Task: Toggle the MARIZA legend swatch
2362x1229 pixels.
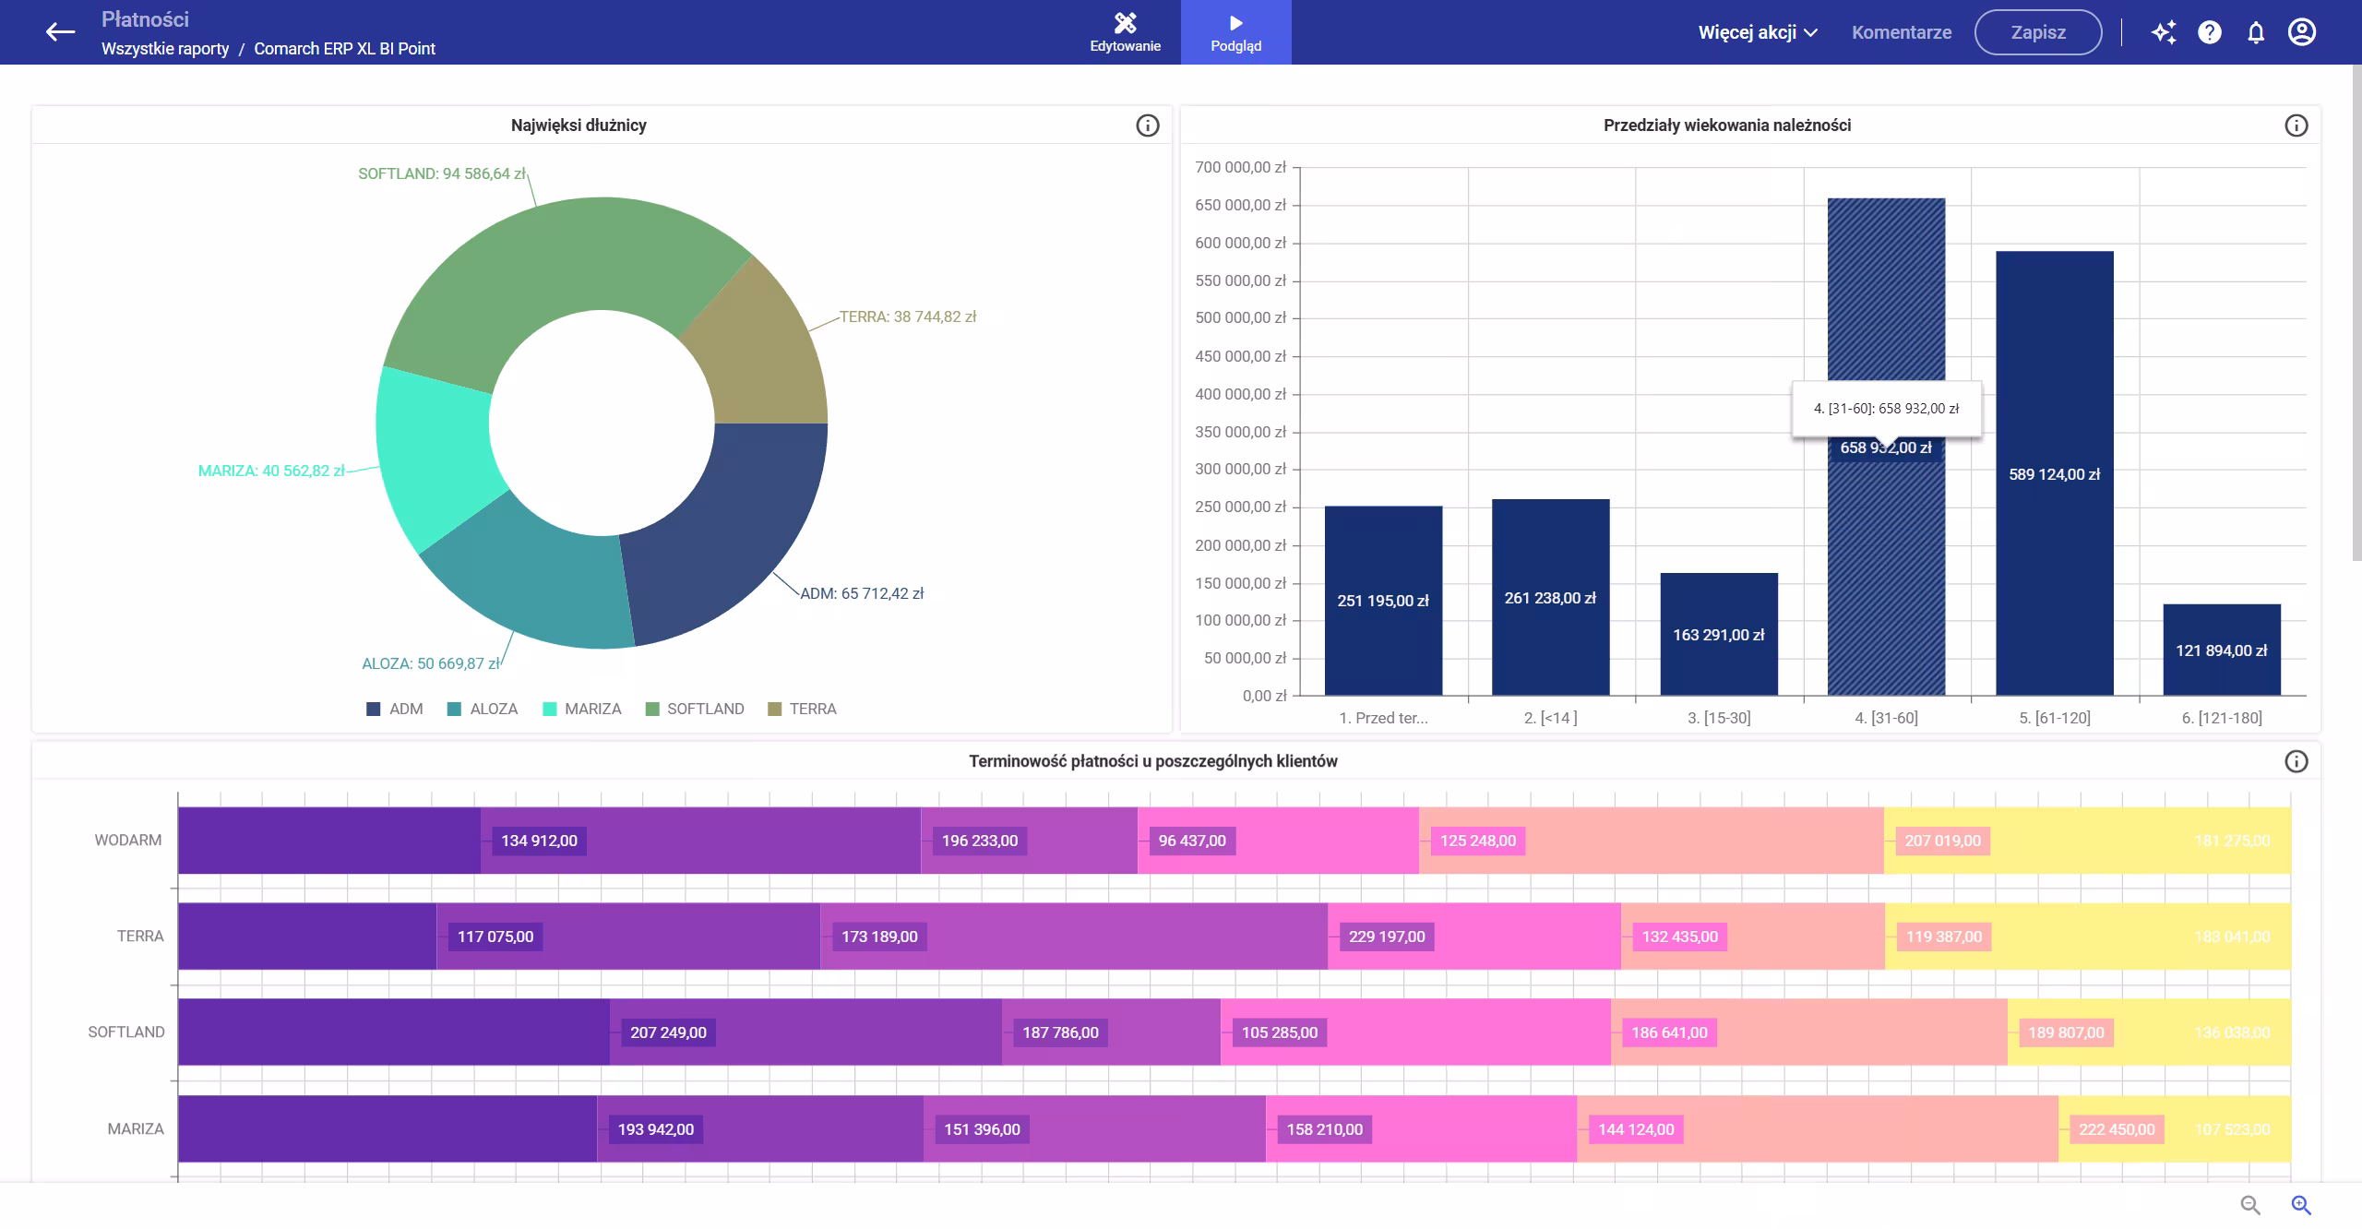Action: coord(550,709)
